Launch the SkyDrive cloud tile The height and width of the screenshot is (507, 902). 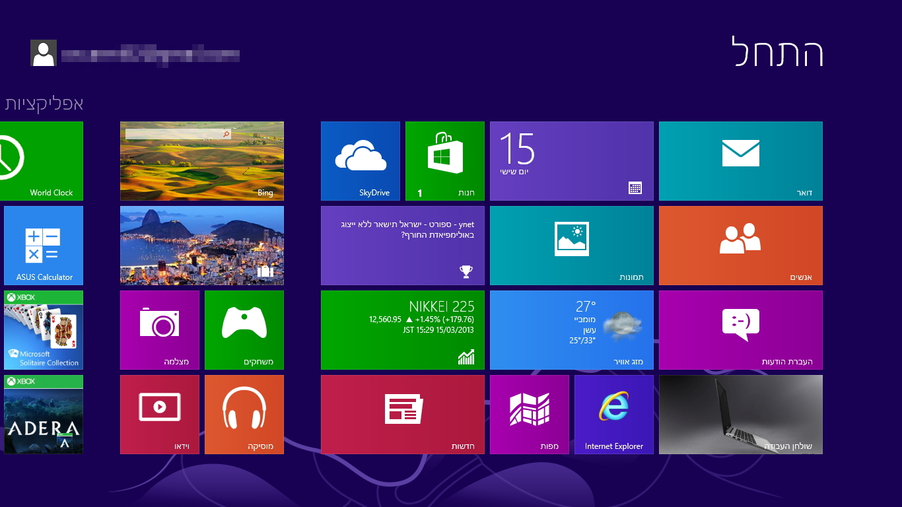[360, 160]
